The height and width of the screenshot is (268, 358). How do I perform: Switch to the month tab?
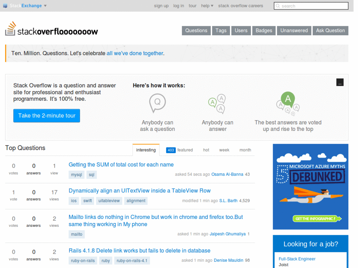[x=245, y=150]
